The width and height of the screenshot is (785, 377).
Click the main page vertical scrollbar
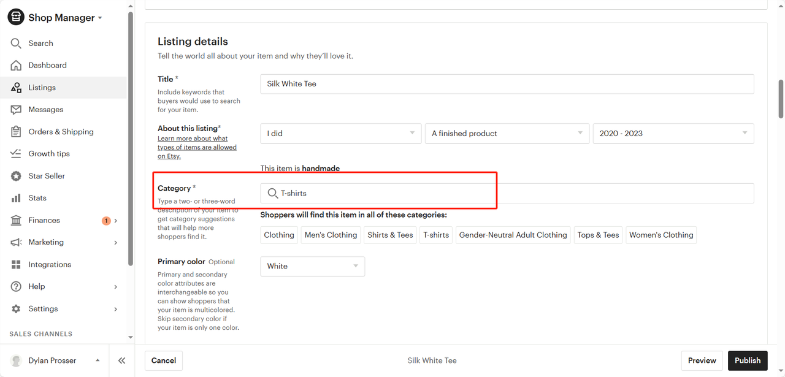pos(781,99)
